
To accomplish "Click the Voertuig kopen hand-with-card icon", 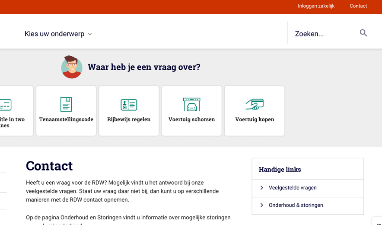I will [255, 104].
